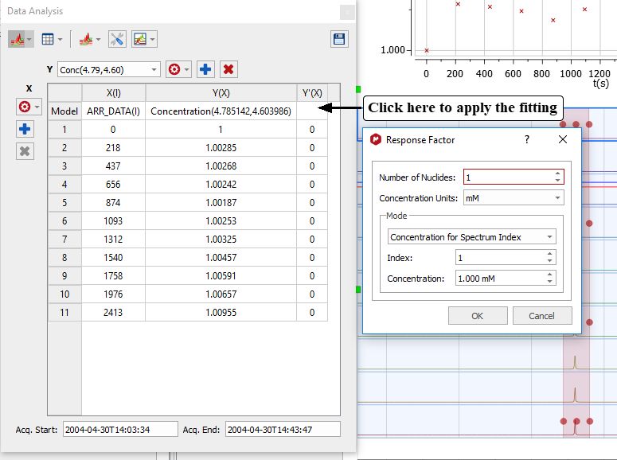This screenshot has height=460, width=617.
Task: Click the cell with value 1.00242
Action: coord(221,185)
